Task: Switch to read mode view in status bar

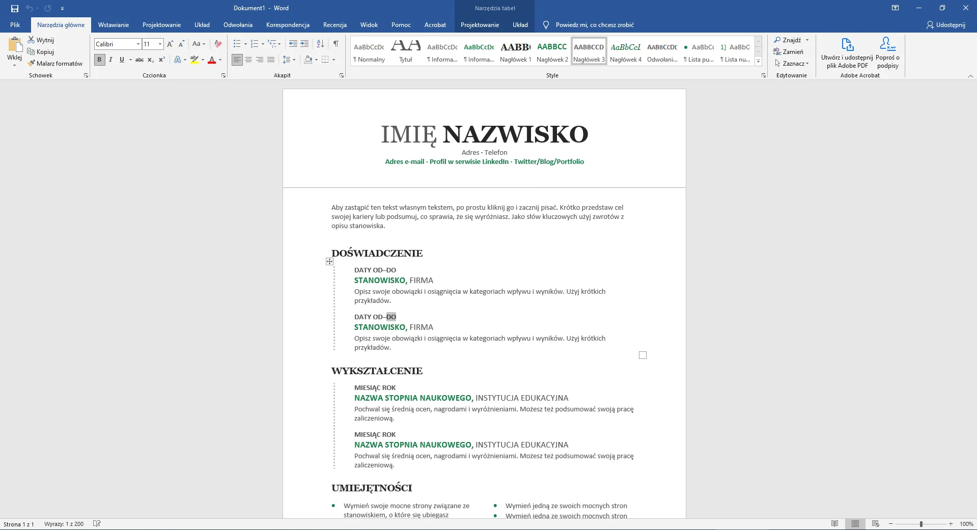Action: pyautogui.click(x=834, y=523)
